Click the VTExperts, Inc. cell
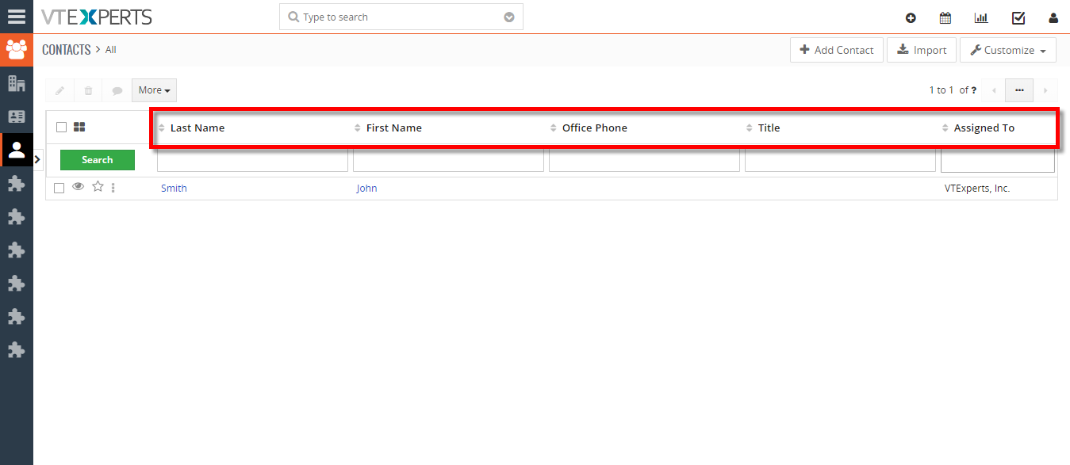 pos(977,189)
